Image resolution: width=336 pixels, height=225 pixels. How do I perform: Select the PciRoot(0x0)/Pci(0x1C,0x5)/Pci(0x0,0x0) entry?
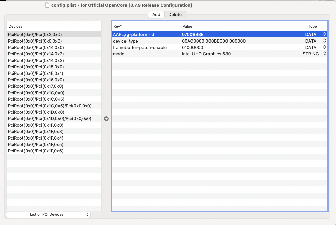50,106
